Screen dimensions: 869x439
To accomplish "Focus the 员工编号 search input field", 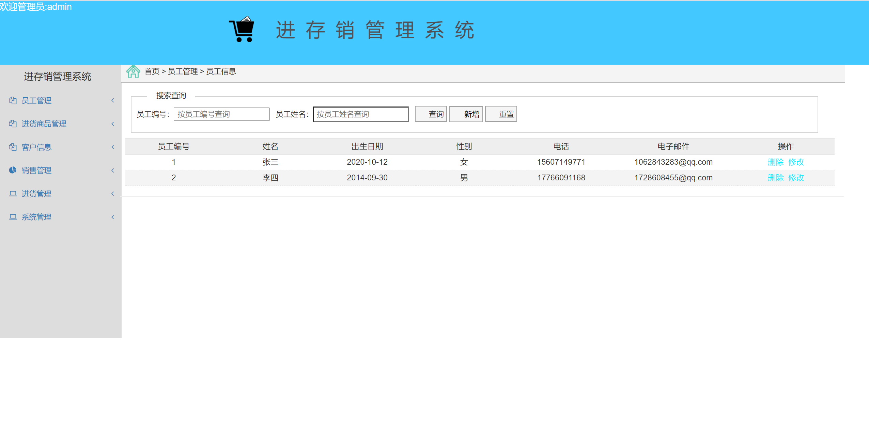I will point(221,114).
